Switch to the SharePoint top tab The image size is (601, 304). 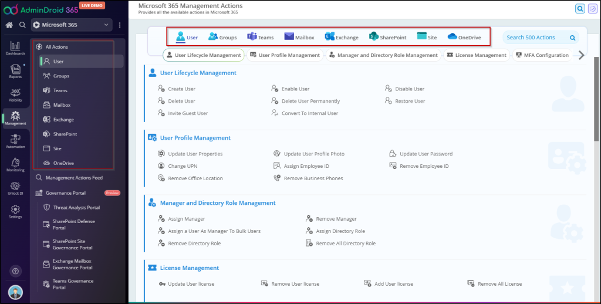tap(387, 37)
